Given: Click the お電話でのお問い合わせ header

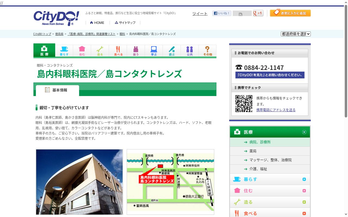Looking at the screenshot, I should click(x=270, y=53).
